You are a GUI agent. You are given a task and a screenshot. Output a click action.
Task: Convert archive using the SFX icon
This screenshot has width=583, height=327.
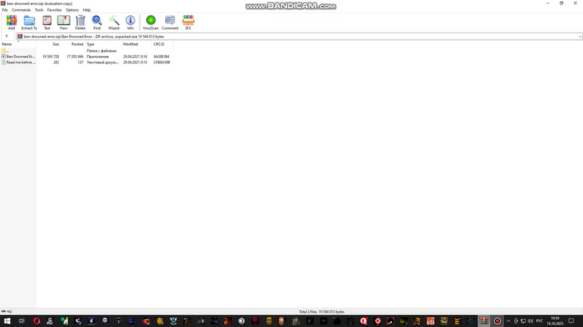click(x=188, y=22)
